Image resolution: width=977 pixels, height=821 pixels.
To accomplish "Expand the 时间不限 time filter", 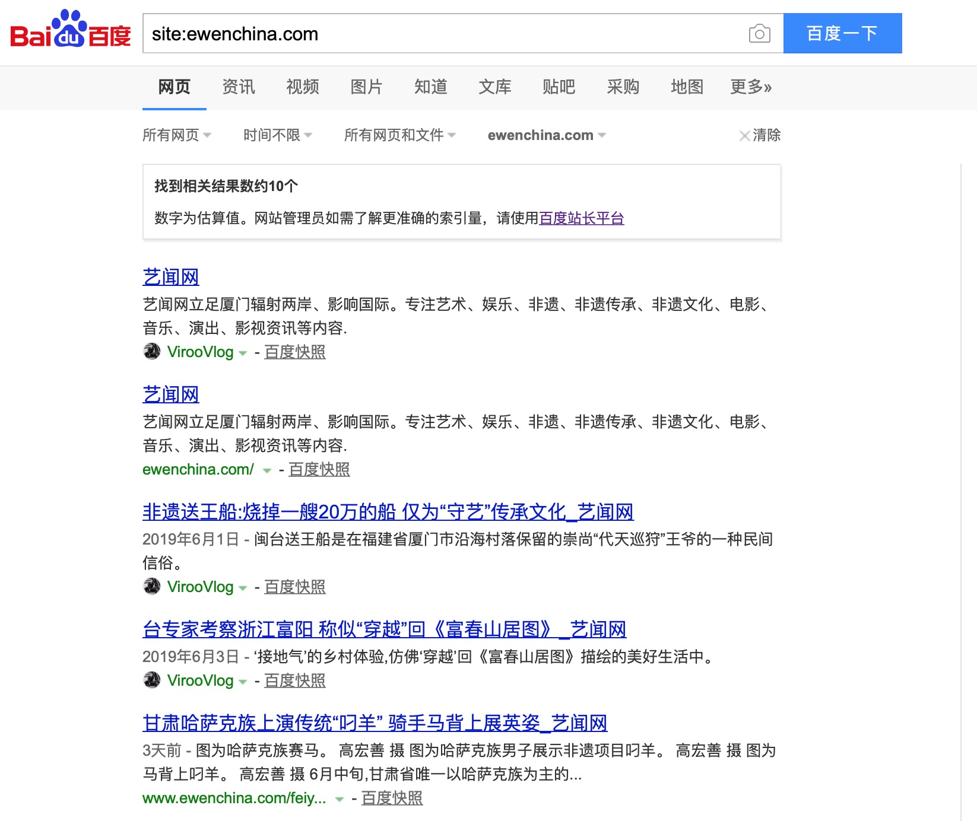I will pyautogui.click(x=278, y=135).
